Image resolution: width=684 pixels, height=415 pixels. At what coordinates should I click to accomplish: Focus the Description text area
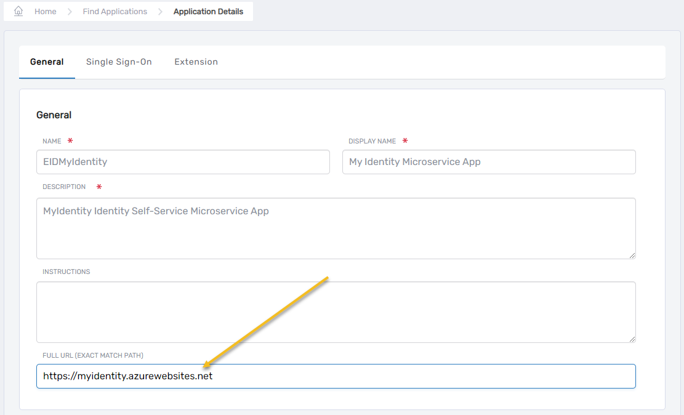tap(336, 228)
